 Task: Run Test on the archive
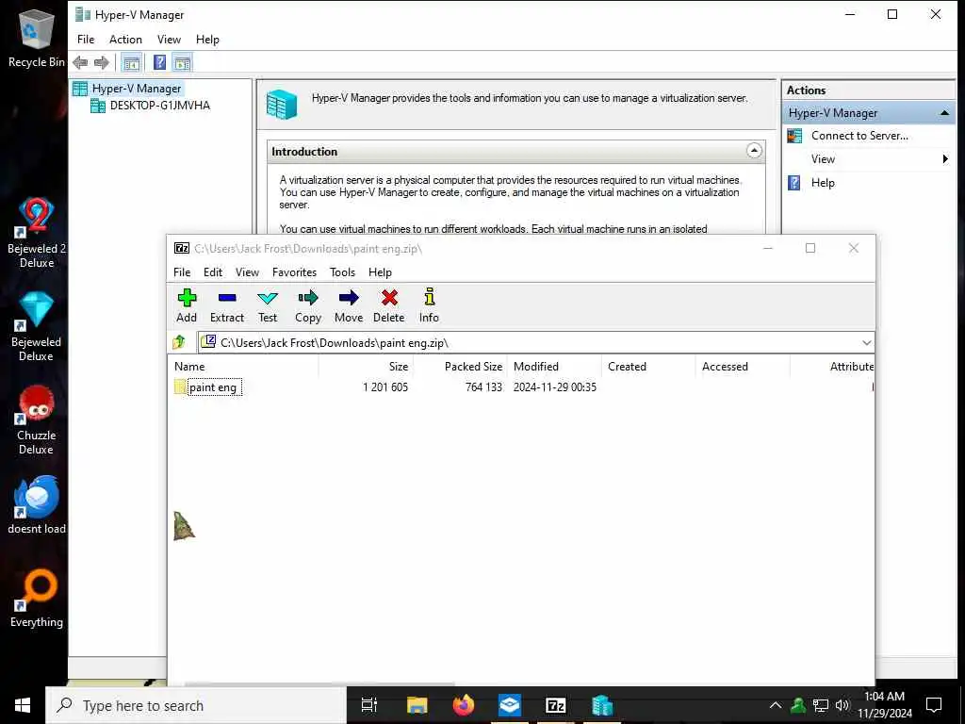(268, 305)
